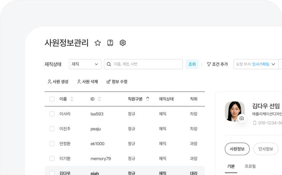This screenshot has height=175, width=282.
Task: Click the 김다우 선임 name heading
Action: [266, 106]
